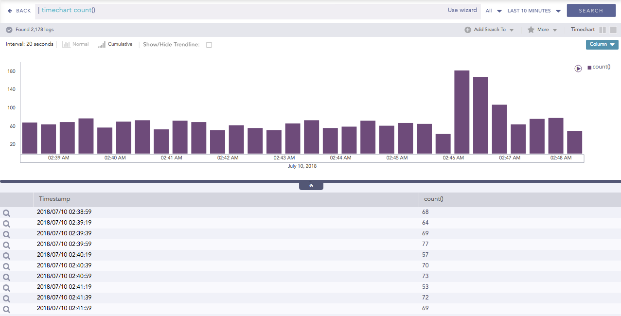Click the Back arrow icon

click(10, 11)
